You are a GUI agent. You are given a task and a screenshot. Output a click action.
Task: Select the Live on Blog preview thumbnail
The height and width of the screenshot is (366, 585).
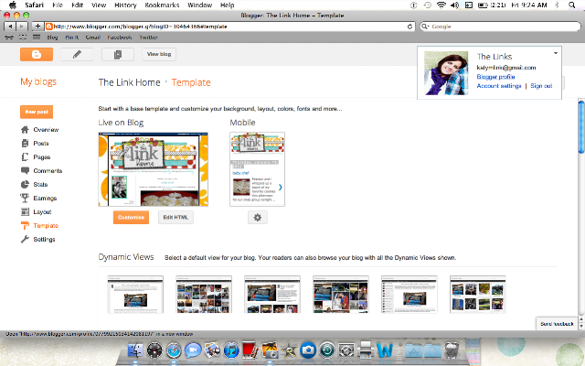pyautogui.click(x=154, y=169)
